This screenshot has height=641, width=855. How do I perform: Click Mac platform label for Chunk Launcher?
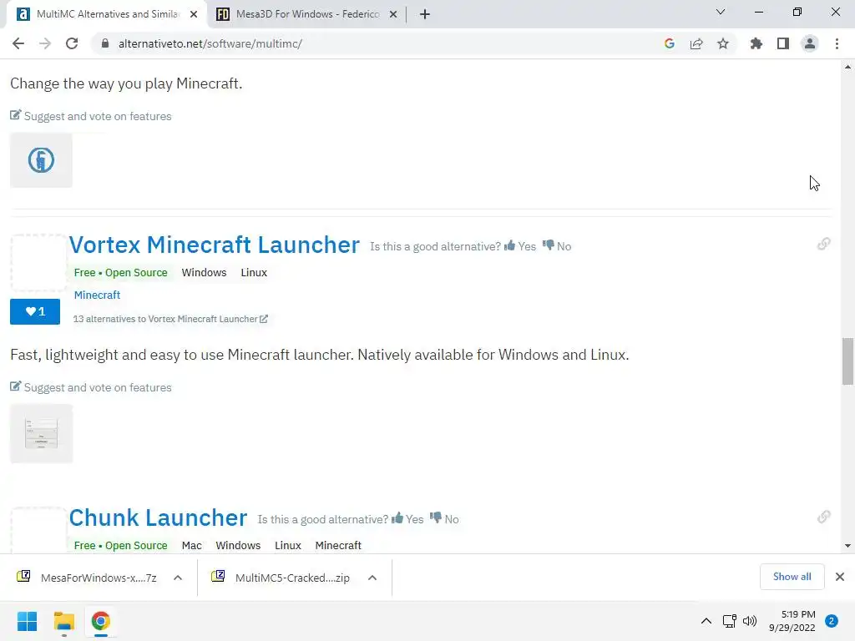point(192,546)
